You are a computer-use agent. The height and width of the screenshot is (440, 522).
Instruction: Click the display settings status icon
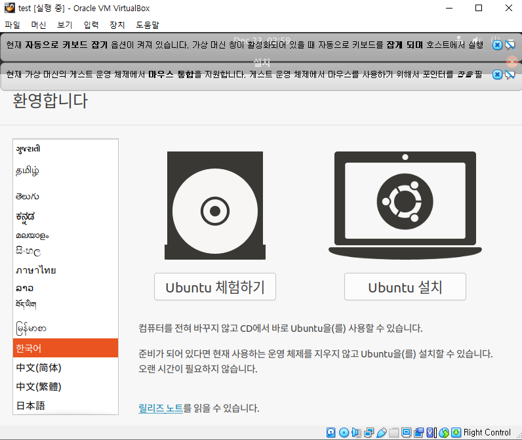pos(406,432)
